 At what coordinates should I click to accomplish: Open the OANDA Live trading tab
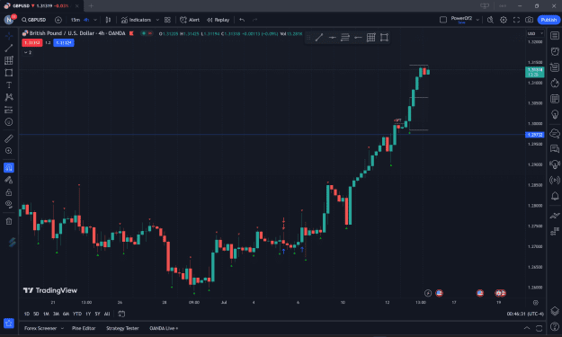(x=164, y=328)
